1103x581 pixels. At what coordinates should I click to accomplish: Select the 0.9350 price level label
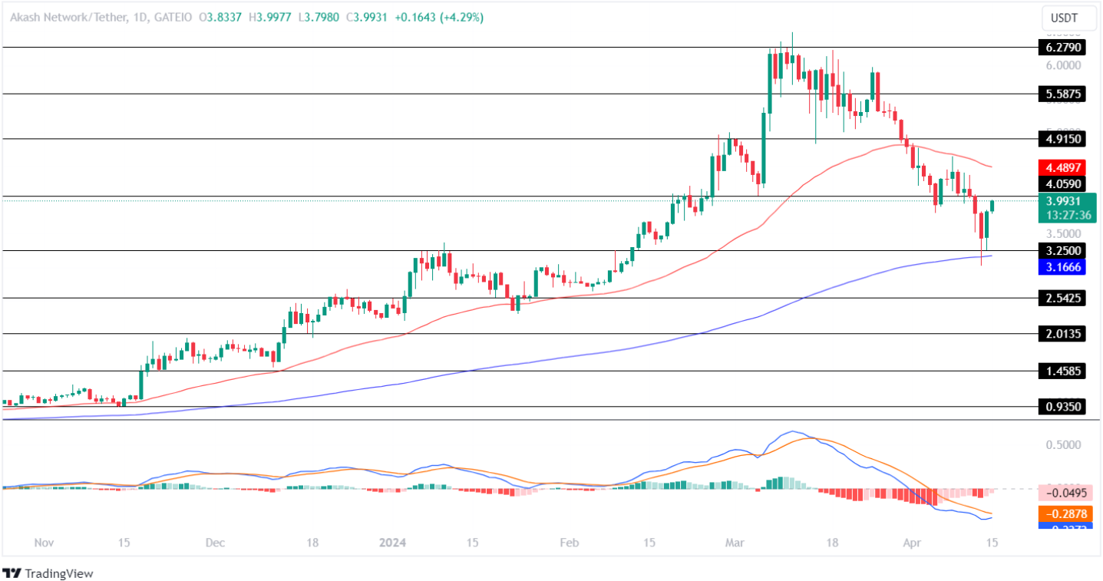(1063, 407)
